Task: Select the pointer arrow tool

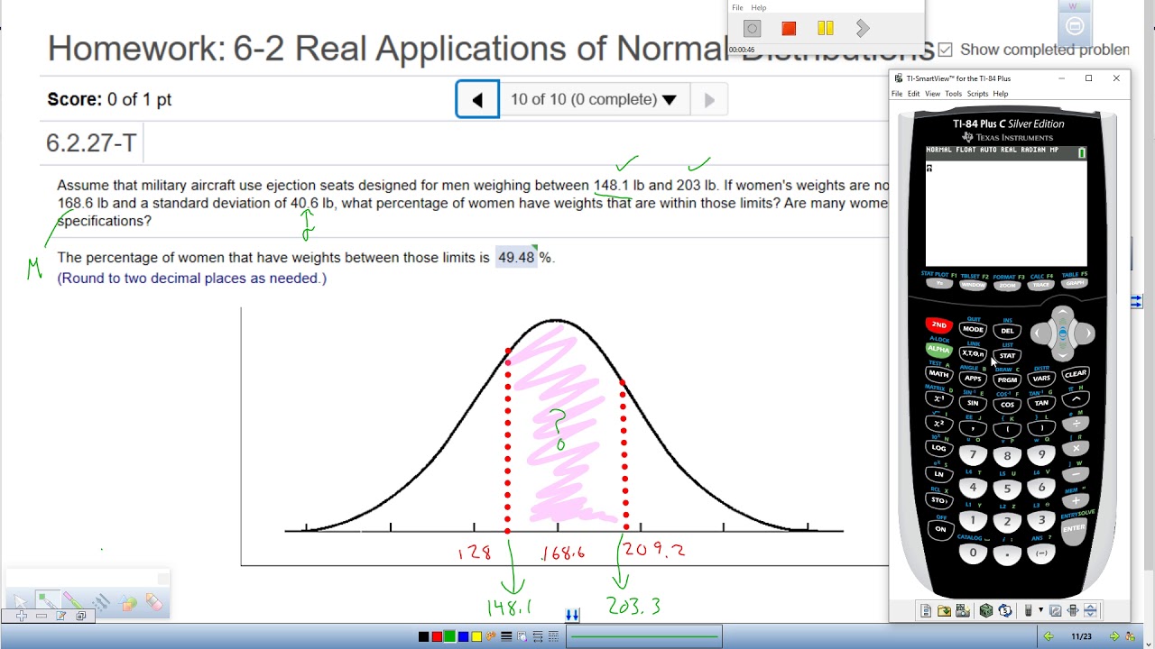Action: 20,600
